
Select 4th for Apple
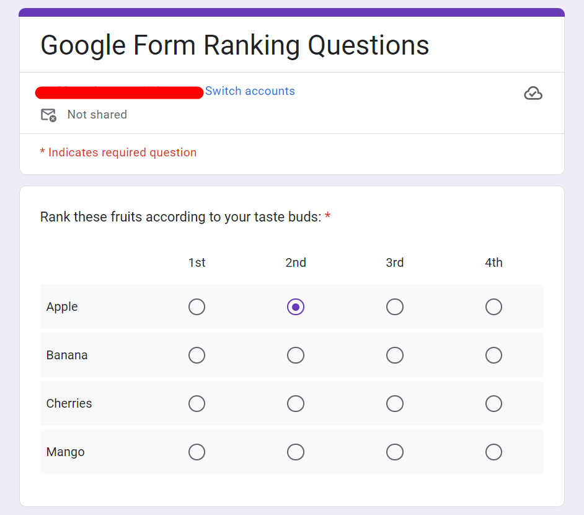click(x=493, y=307)
